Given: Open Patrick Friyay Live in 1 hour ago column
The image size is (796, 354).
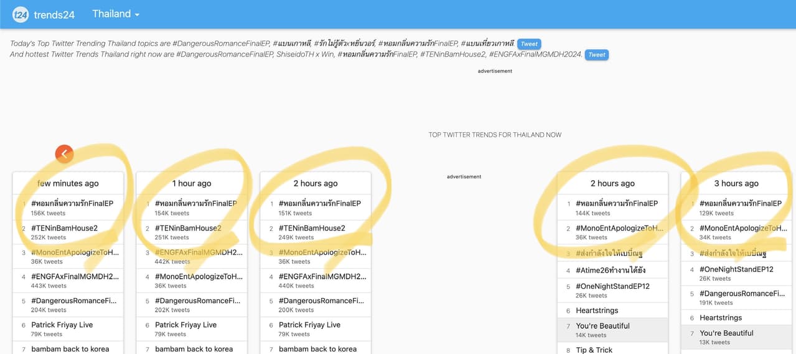Looking at the screenshot, I should (x=185, y=325).
